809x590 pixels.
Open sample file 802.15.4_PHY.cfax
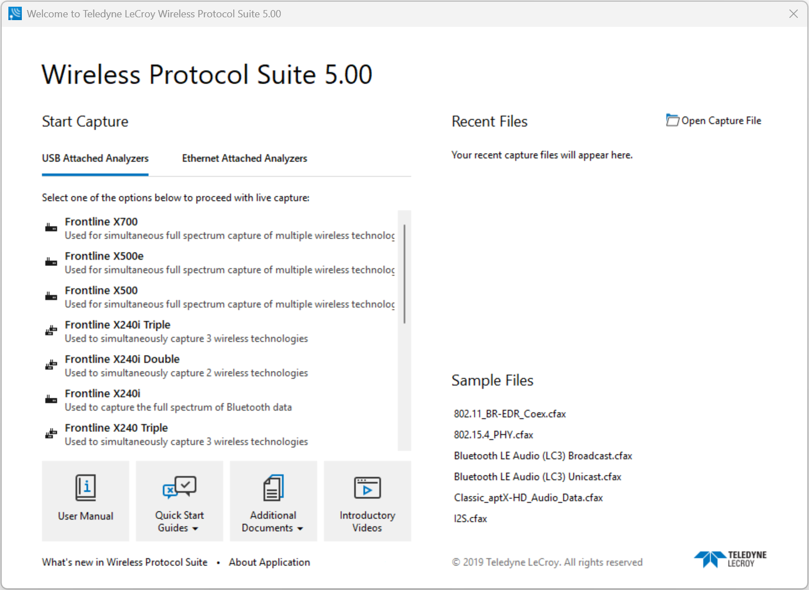(493, 435)
